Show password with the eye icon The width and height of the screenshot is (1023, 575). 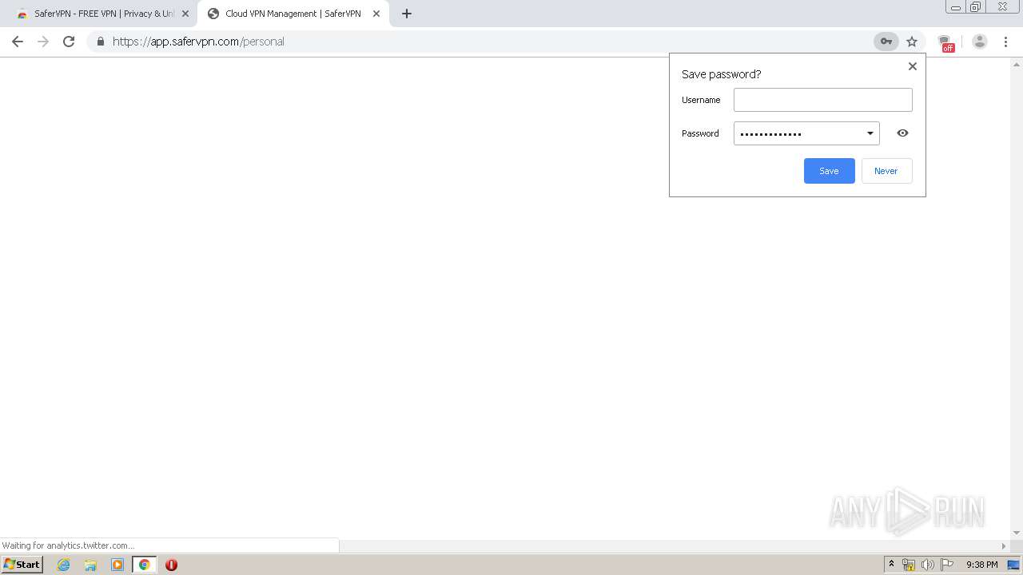[x=903, y=133]
